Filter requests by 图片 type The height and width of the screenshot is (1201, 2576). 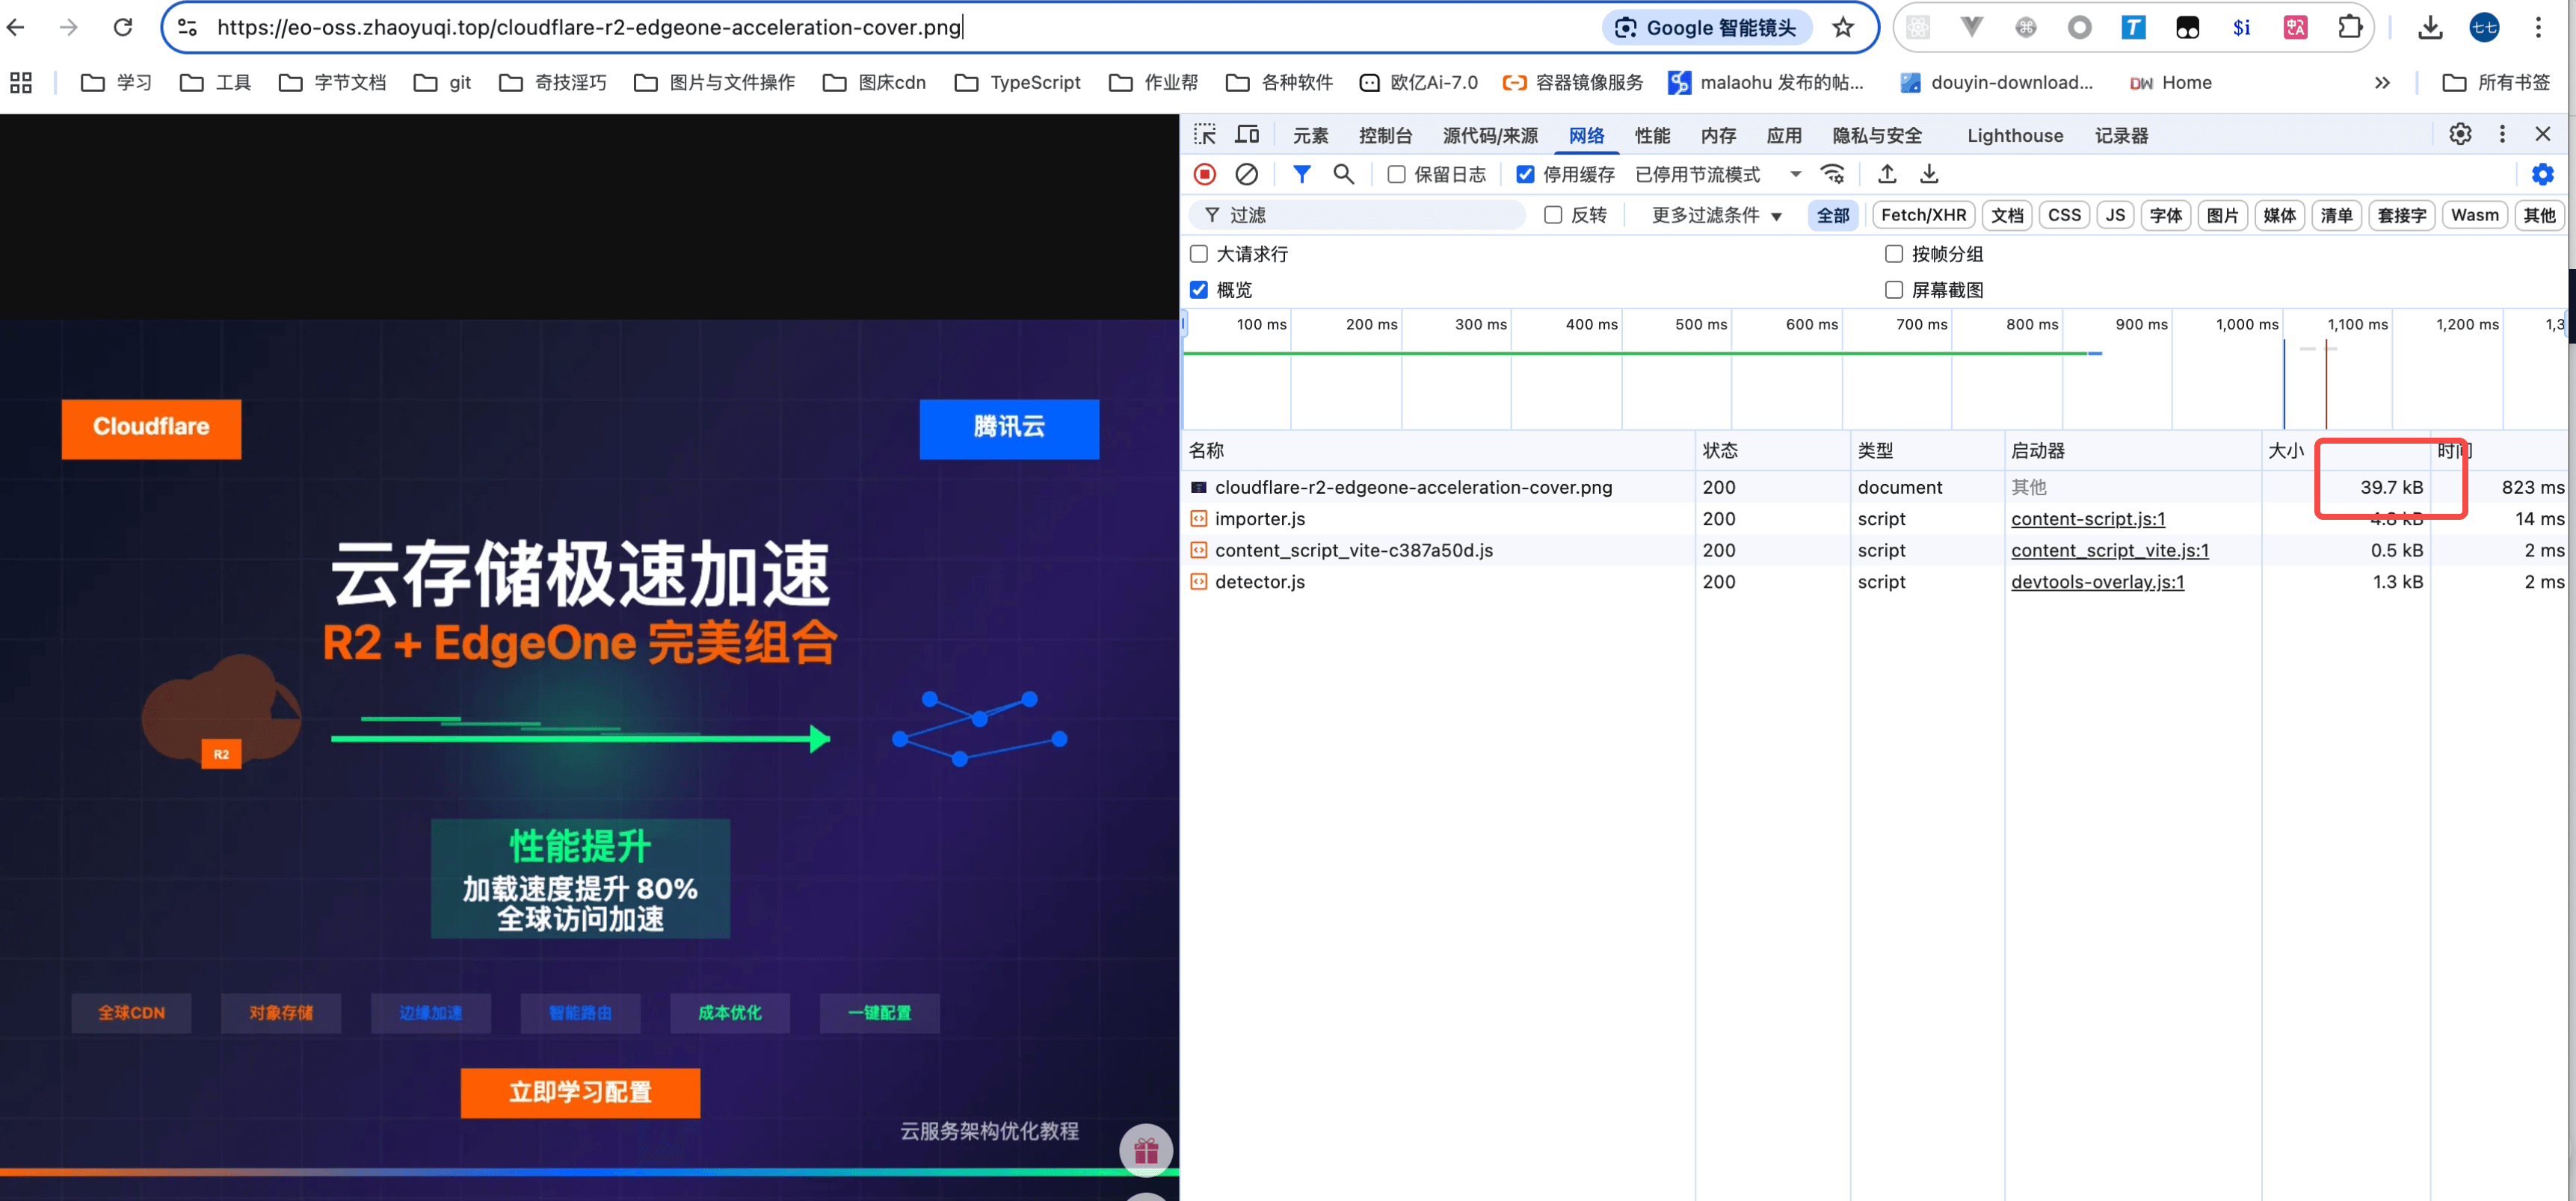[x=2222, y=215]
